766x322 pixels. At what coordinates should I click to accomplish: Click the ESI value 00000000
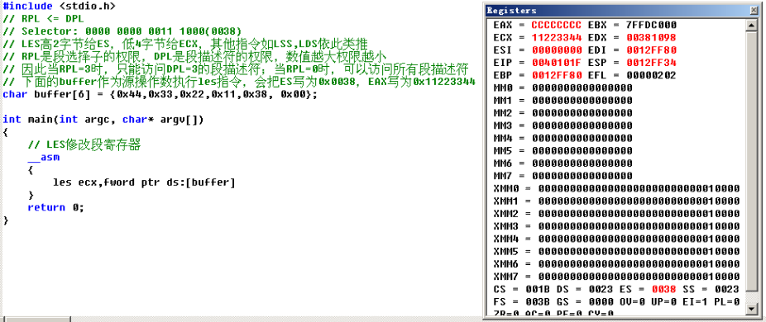tap(557, 50)
